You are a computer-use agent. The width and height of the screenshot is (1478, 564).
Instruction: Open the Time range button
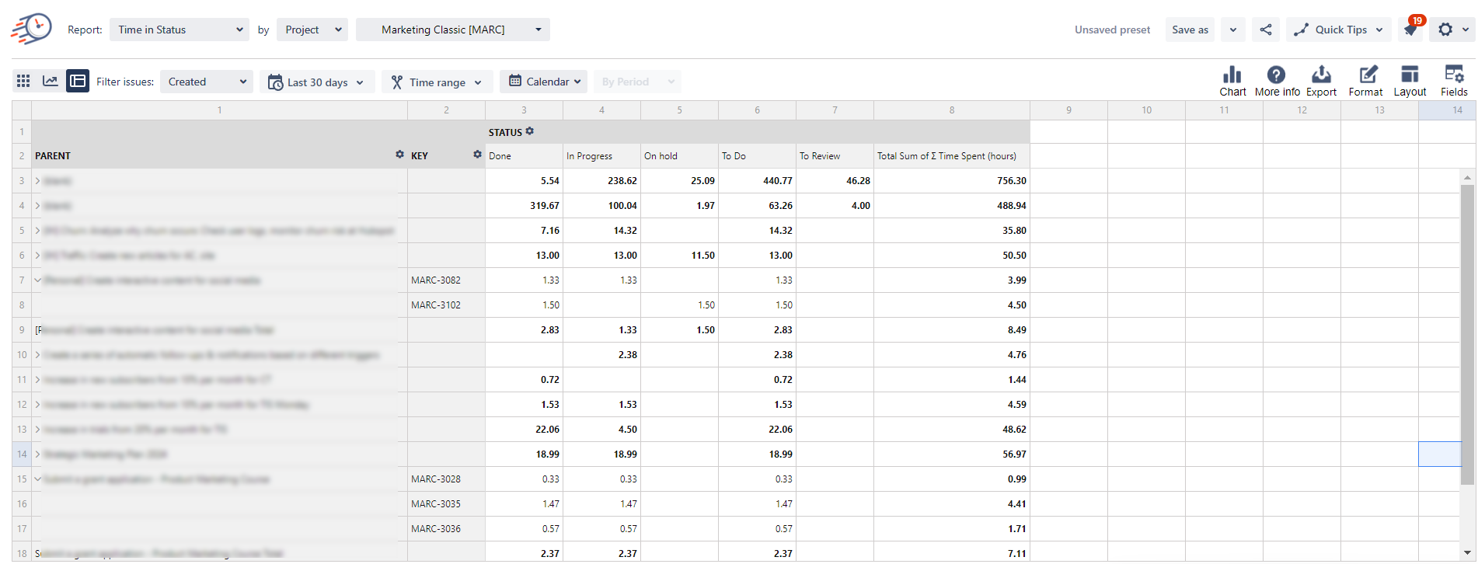(437, 82)
